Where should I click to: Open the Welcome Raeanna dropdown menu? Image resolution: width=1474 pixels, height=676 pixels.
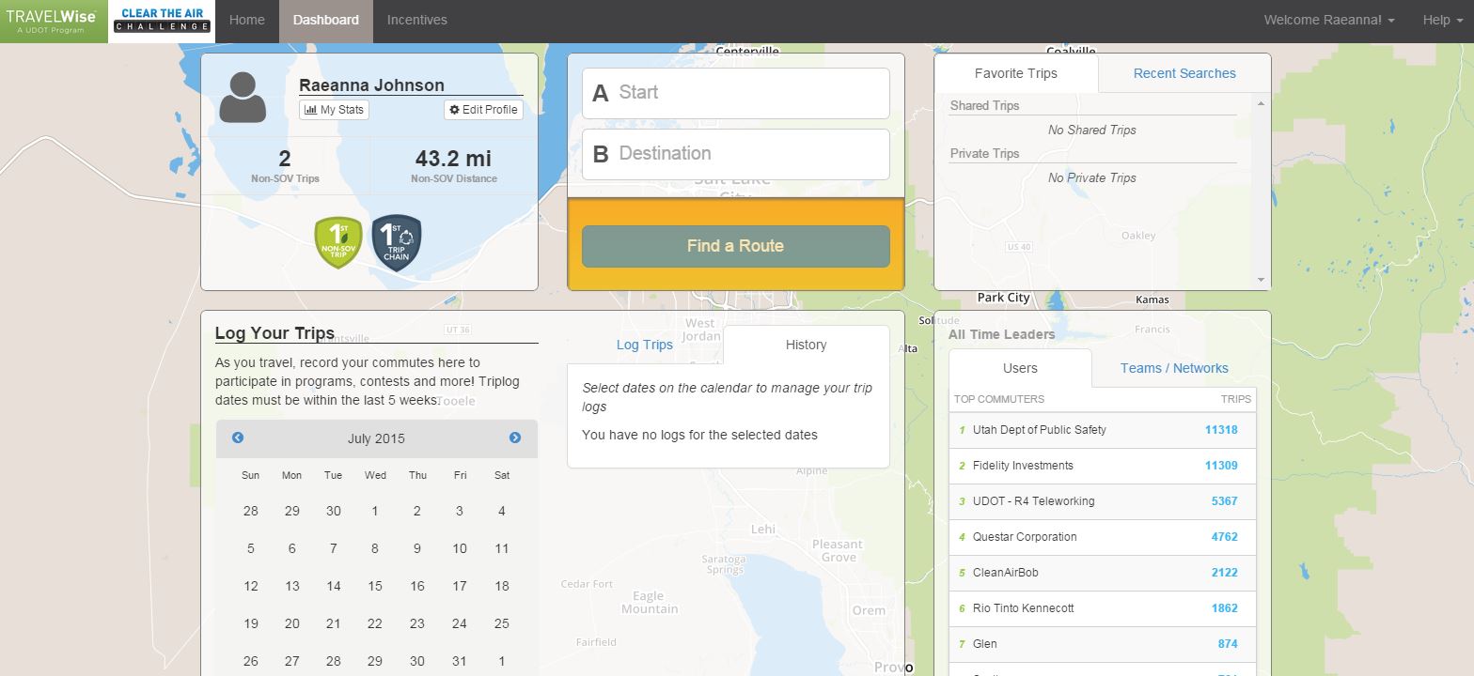[1328, 20]
